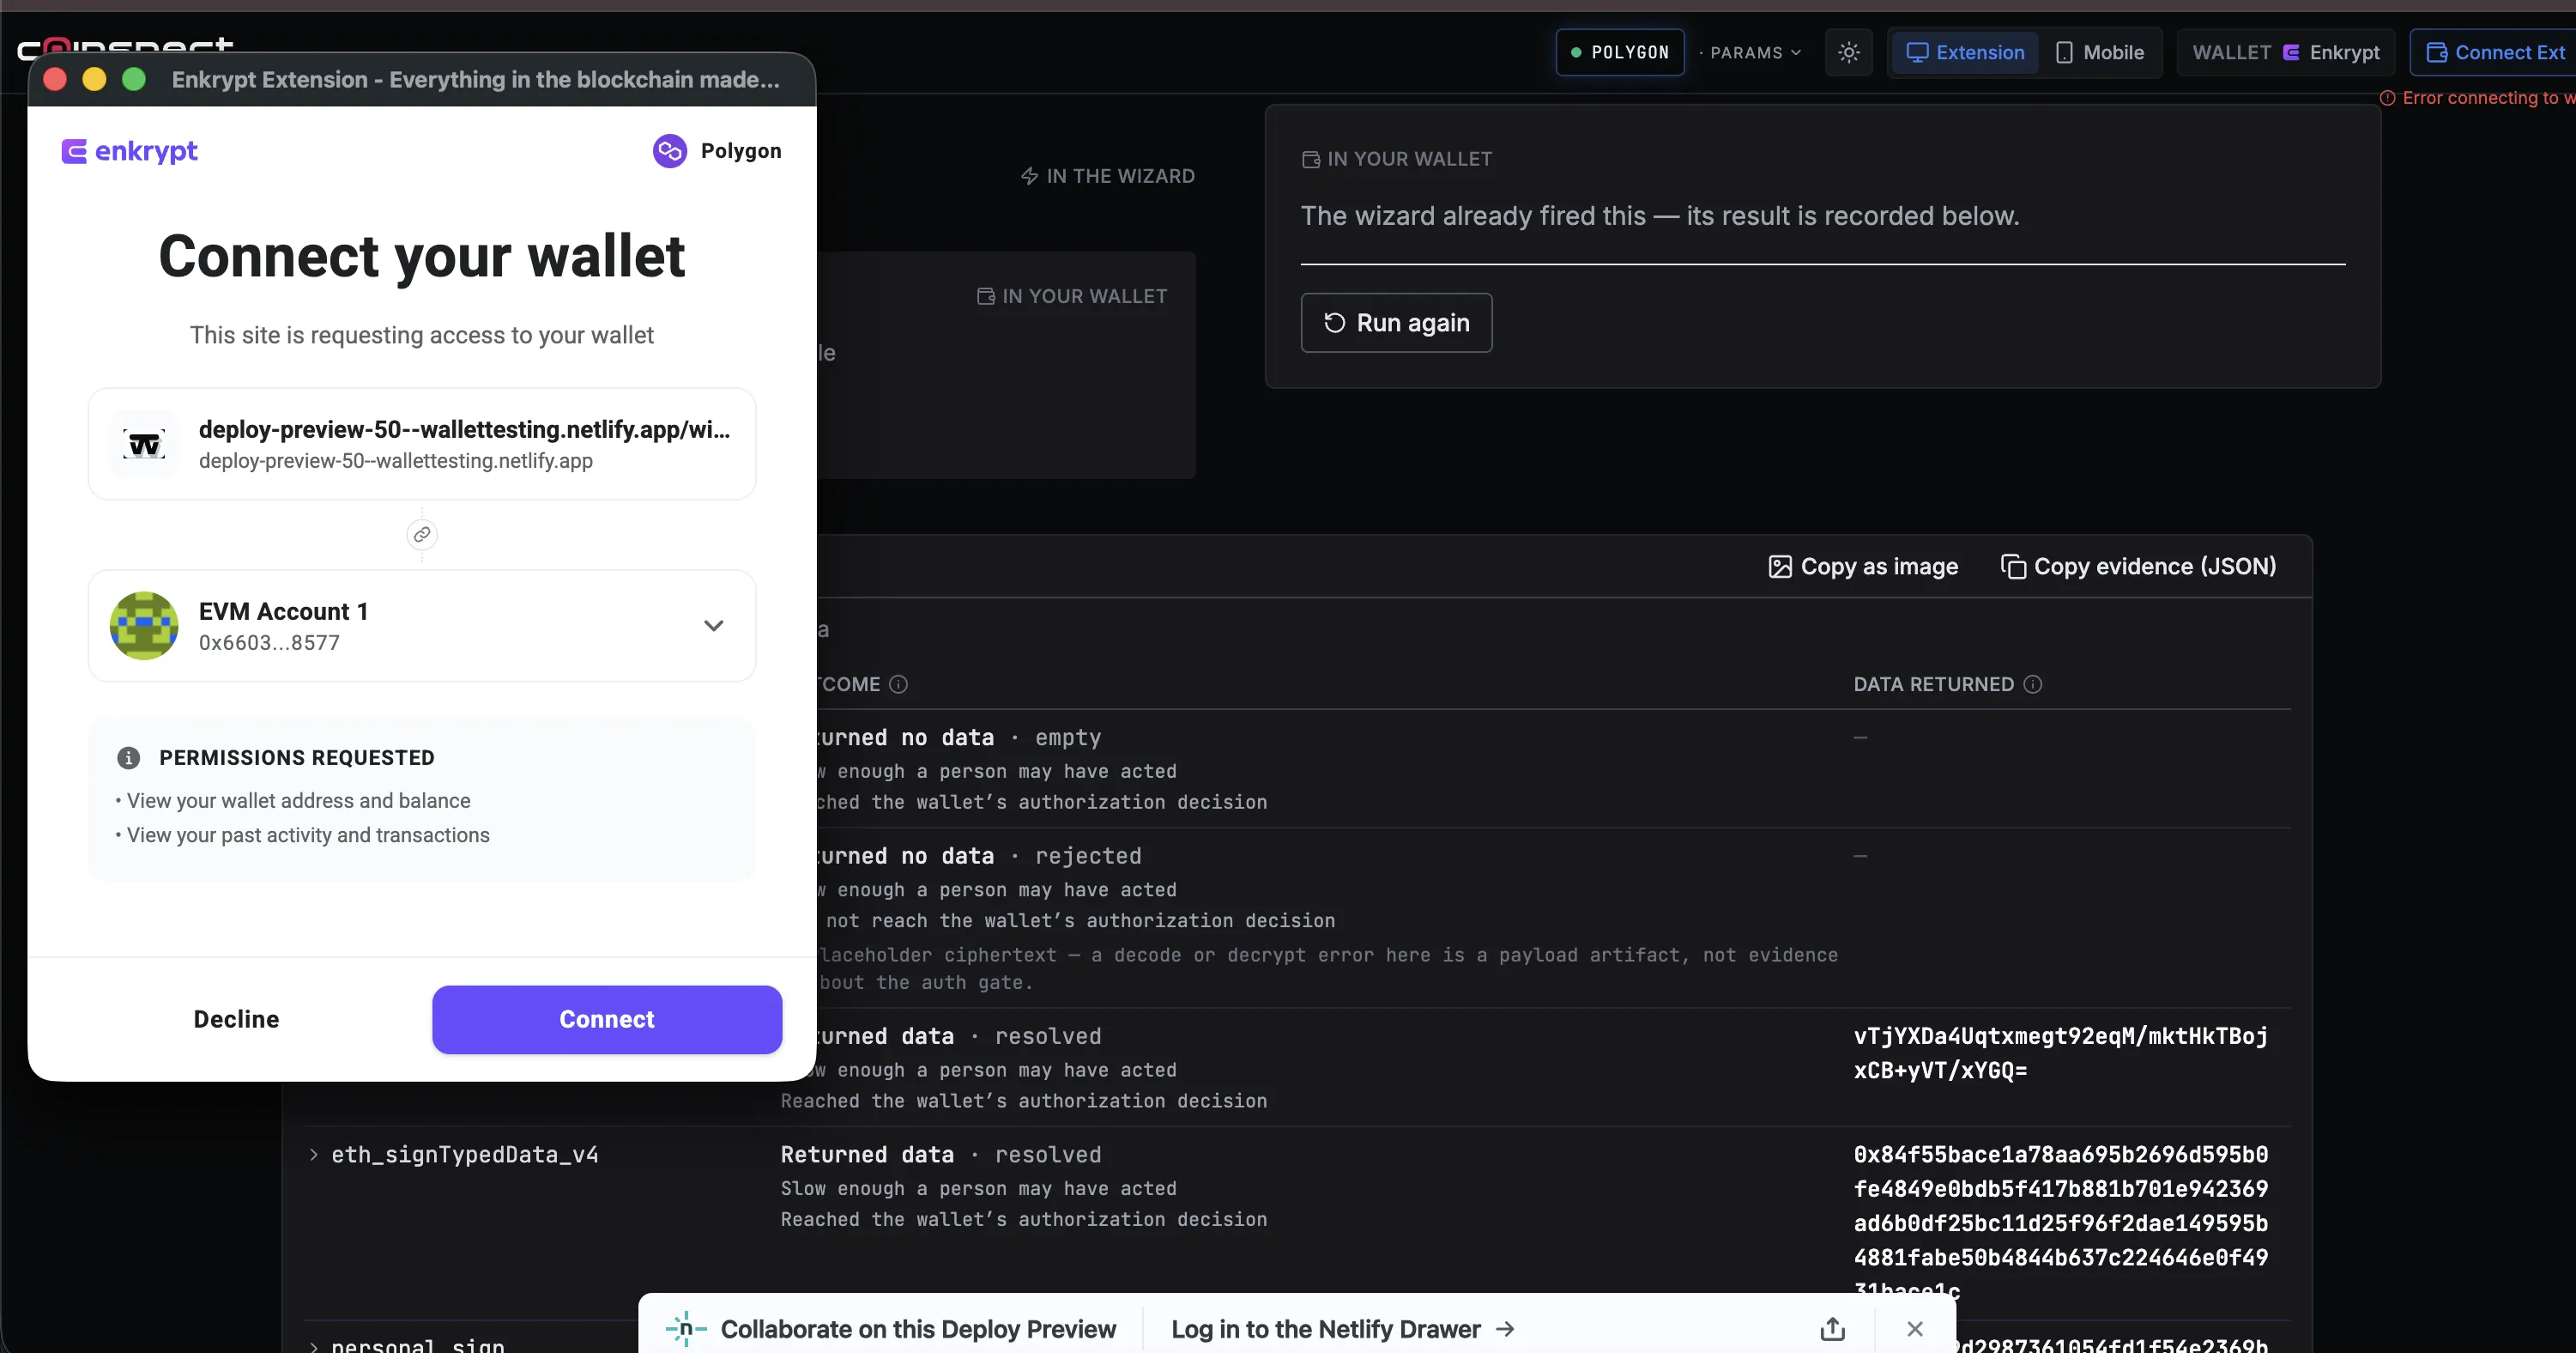Close the Netlify deploy preview bar
Screen dimensions: 2576x1353
pyautogui.click(x=1915, y=1329)
